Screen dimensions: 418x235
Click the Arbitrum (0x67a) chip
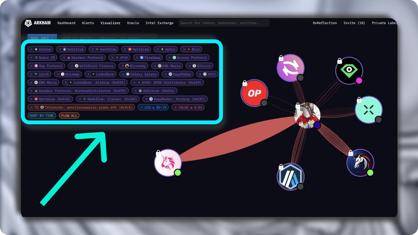pos(155,91)
